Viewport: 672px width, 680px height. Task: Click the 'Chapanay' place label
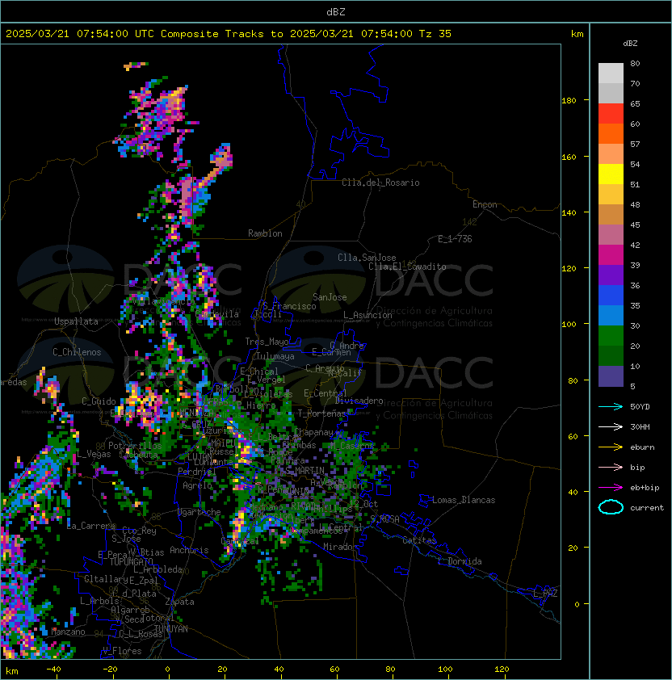click(x=314, y=432)
